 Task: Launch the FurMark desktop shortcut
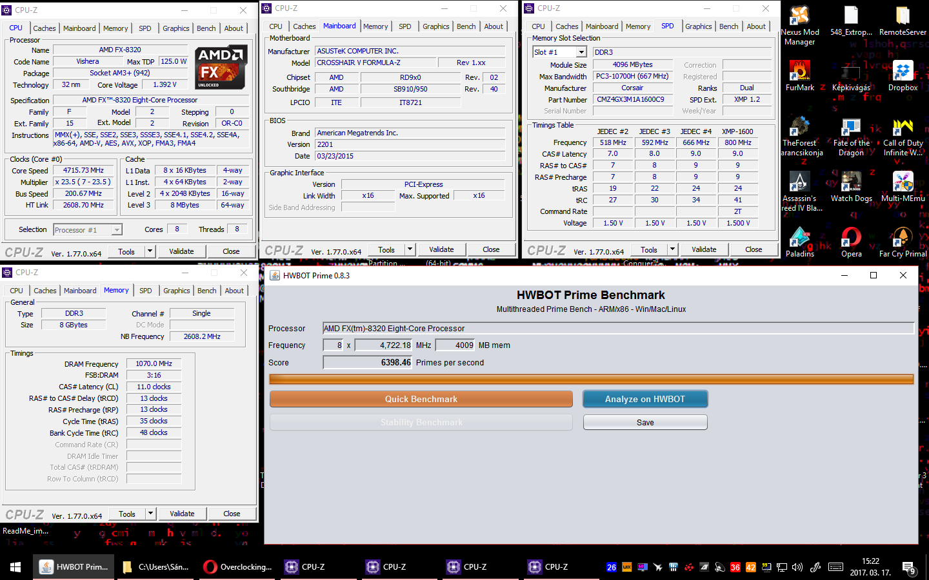(800, 76)
